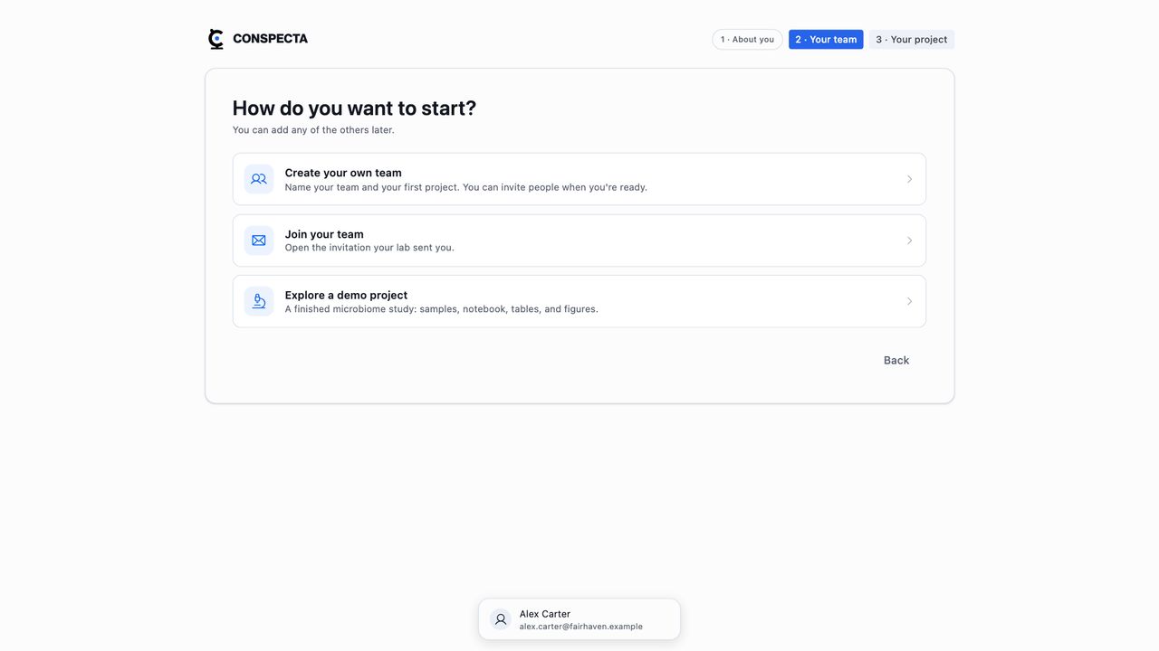The height and width of the screenshot is (651, 1159).
Task: Choose Explore a demo project title
Action: pos(346,295)
